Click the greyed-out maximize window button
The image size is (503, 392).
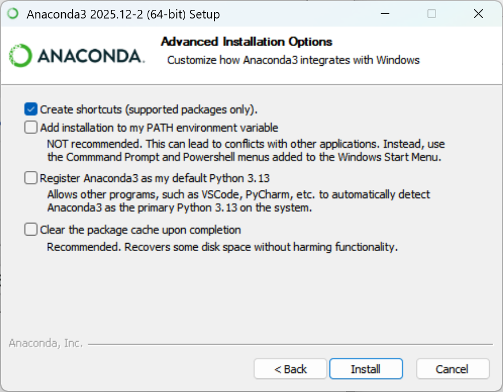click(x=431, y=14)
